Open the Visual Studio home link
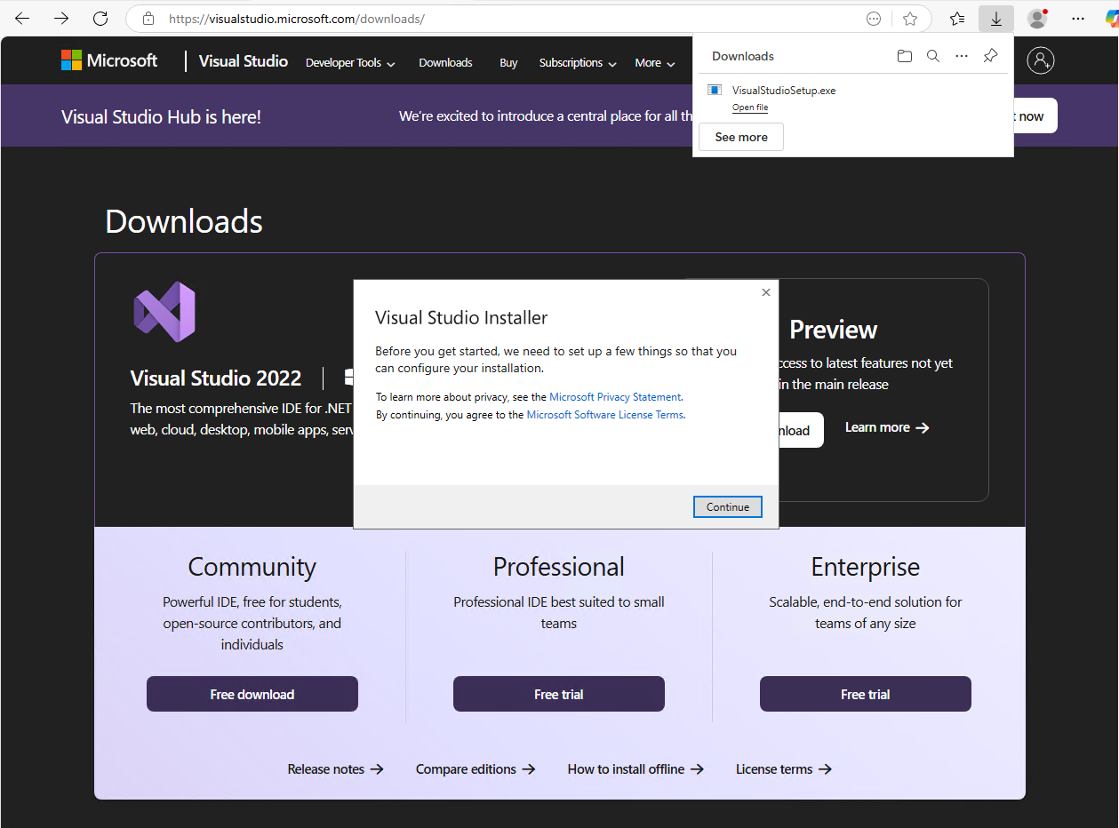This screenshot has width=1119, height=828. (244, 61)
